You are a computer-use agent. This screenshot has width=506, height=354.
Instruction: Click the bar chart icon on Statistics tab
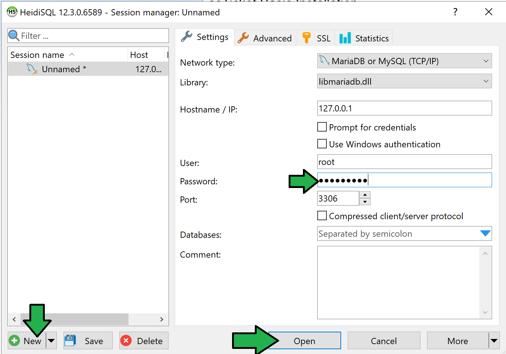point(345,38)
